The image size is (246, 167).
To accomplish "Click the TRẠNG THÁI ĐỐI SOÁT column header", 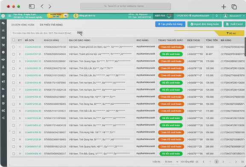I will tap(170, 40).
